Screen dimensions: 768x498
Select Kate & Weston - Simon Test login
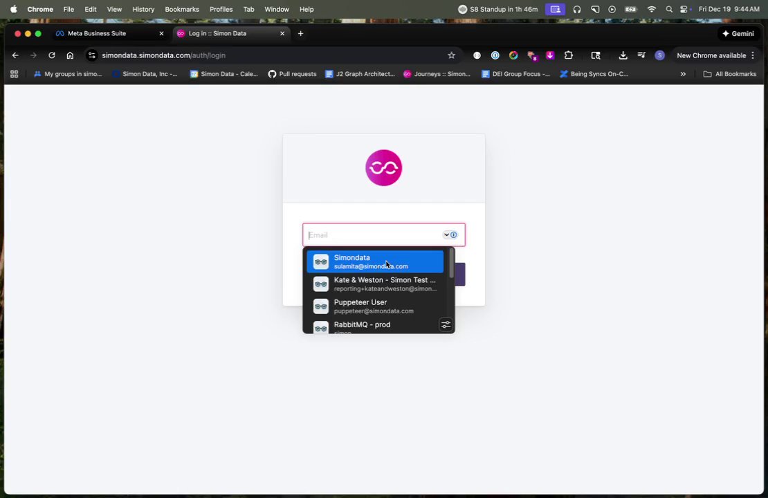pyautogui.click(x=375, y=284)
